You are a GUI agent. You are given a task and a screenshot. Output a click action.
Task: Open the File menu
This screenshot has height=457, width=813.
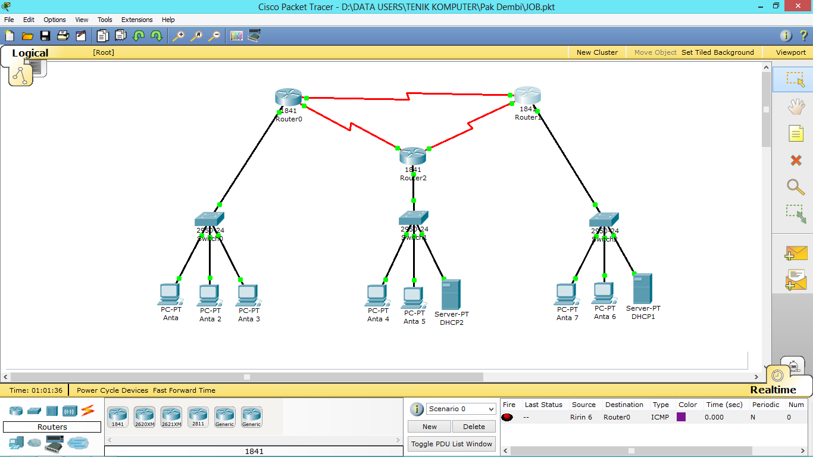coord(9,20)
